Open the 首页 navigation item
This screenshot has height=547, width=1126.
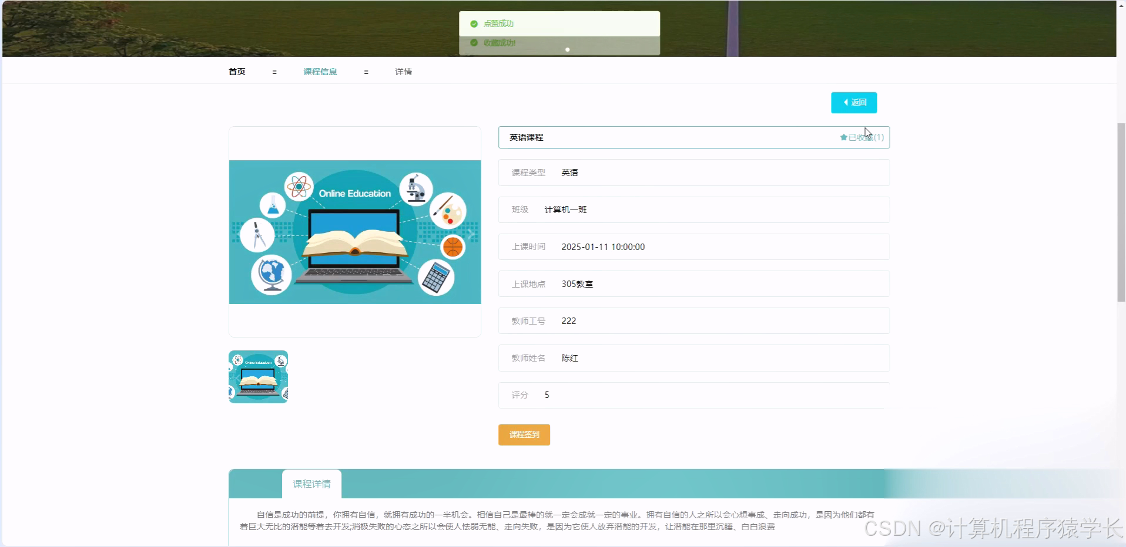coord(237,72)
